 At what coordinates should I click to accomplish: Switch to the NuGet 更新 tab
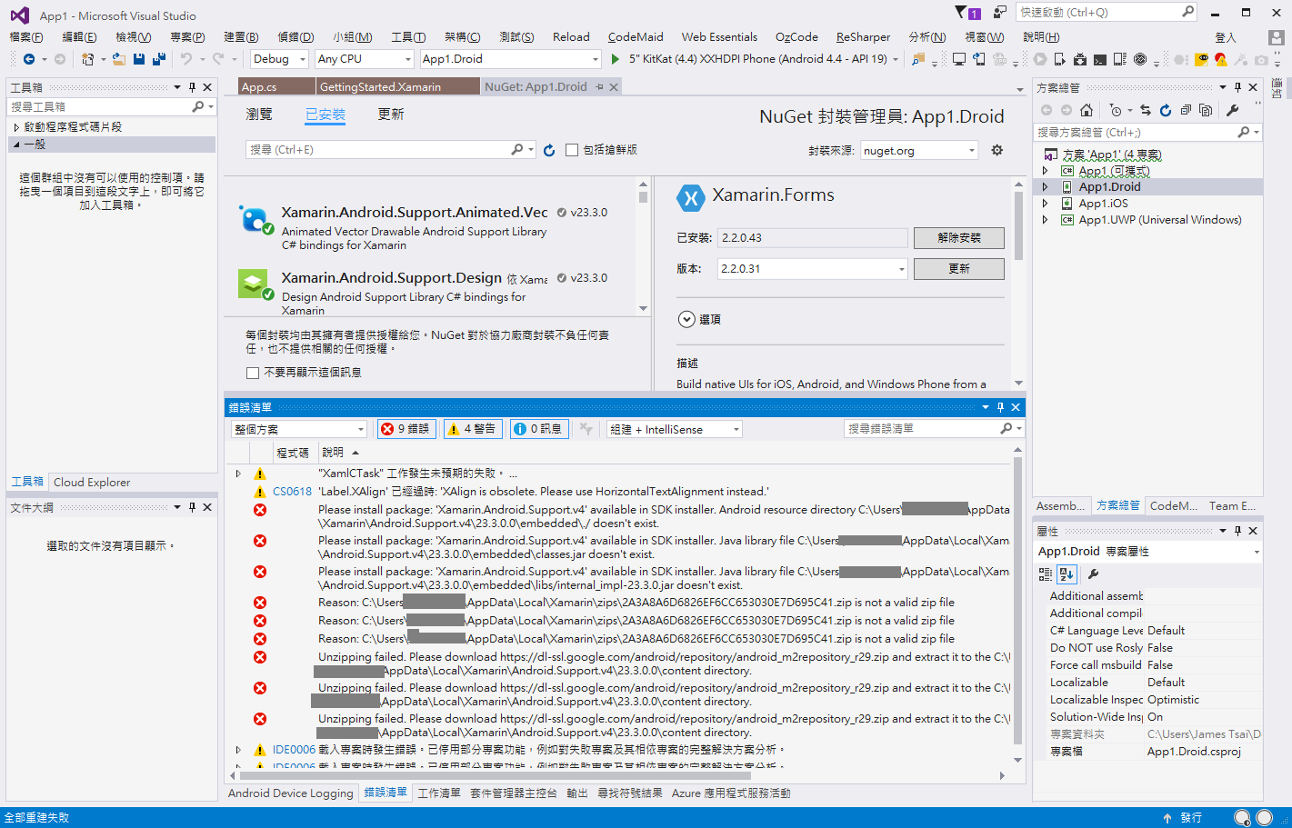tap(391, 115)
